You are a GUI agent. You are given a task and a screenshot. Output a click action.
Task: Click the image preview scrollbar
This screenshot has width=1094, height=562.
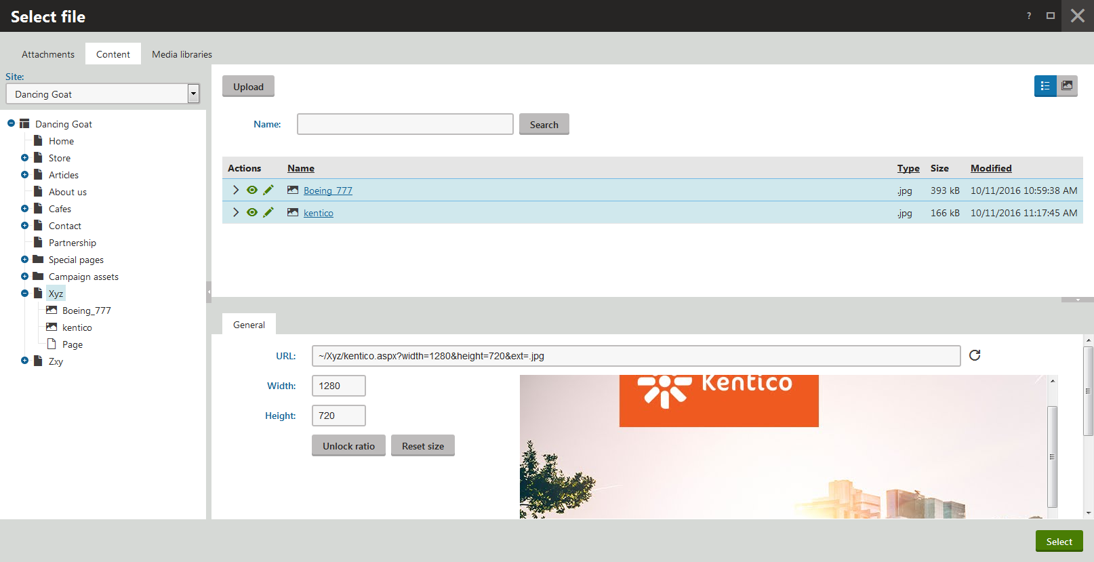pyautogui.click(x=1052, y=456)
